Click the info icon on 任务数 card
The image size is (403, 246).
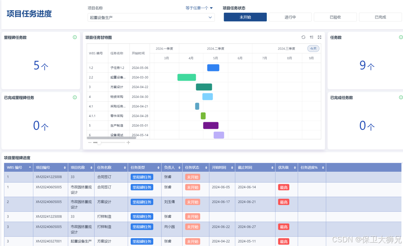pos(401,37)
